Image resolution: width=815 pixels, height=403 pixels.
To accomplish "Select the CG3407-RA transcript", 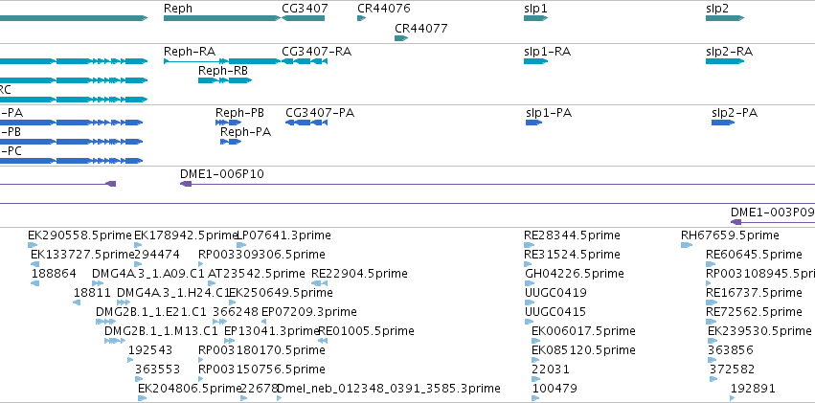I will [x=305, y=61].
